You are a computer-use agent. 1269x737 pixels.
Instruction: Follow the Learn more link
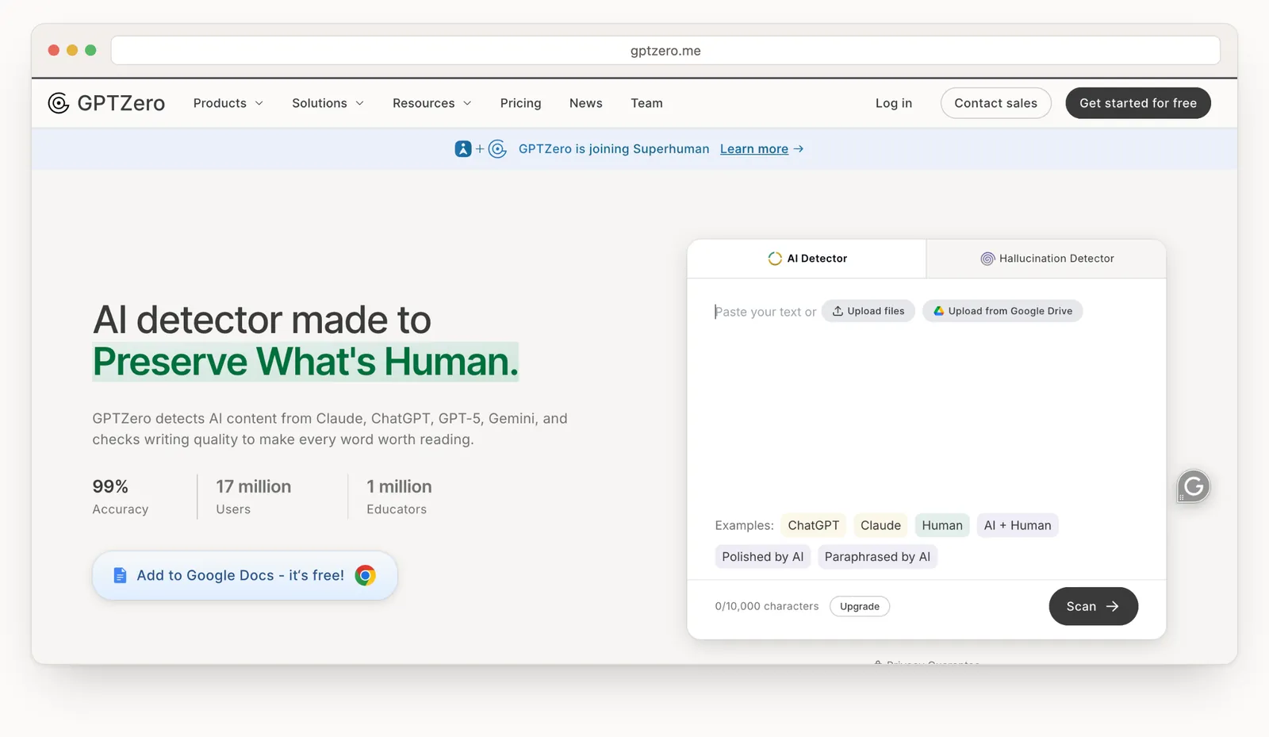pyautogui.click(x=754, y=149)
